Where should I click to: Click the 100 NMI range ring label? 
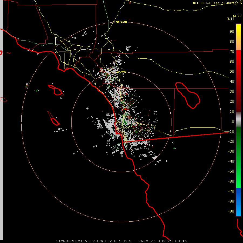[121, 22]
